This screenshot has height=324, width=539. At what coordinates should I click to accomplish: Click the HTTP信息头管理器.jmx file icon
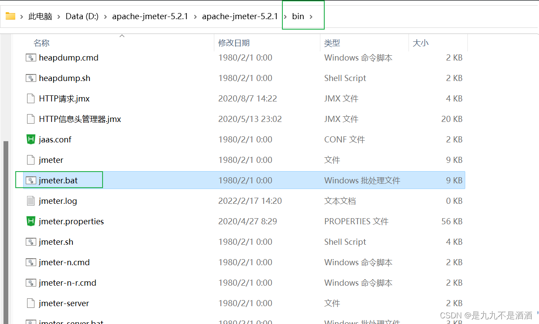pos(31,119)
